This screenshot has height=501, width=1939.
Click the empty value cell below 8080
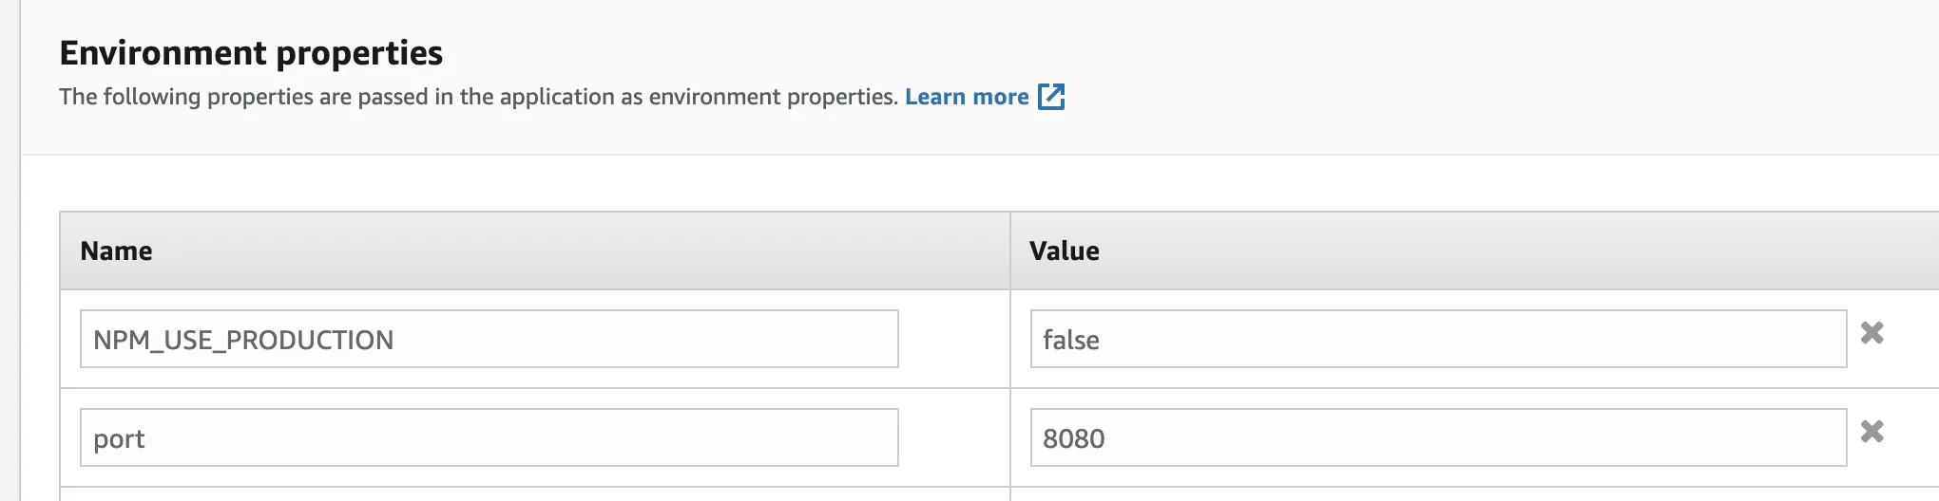(x=1437, y=494)
